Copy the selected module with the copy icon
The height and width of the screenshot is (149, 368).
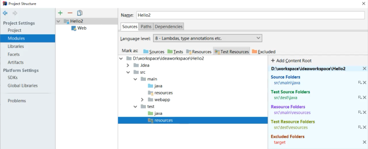point(80,13)
